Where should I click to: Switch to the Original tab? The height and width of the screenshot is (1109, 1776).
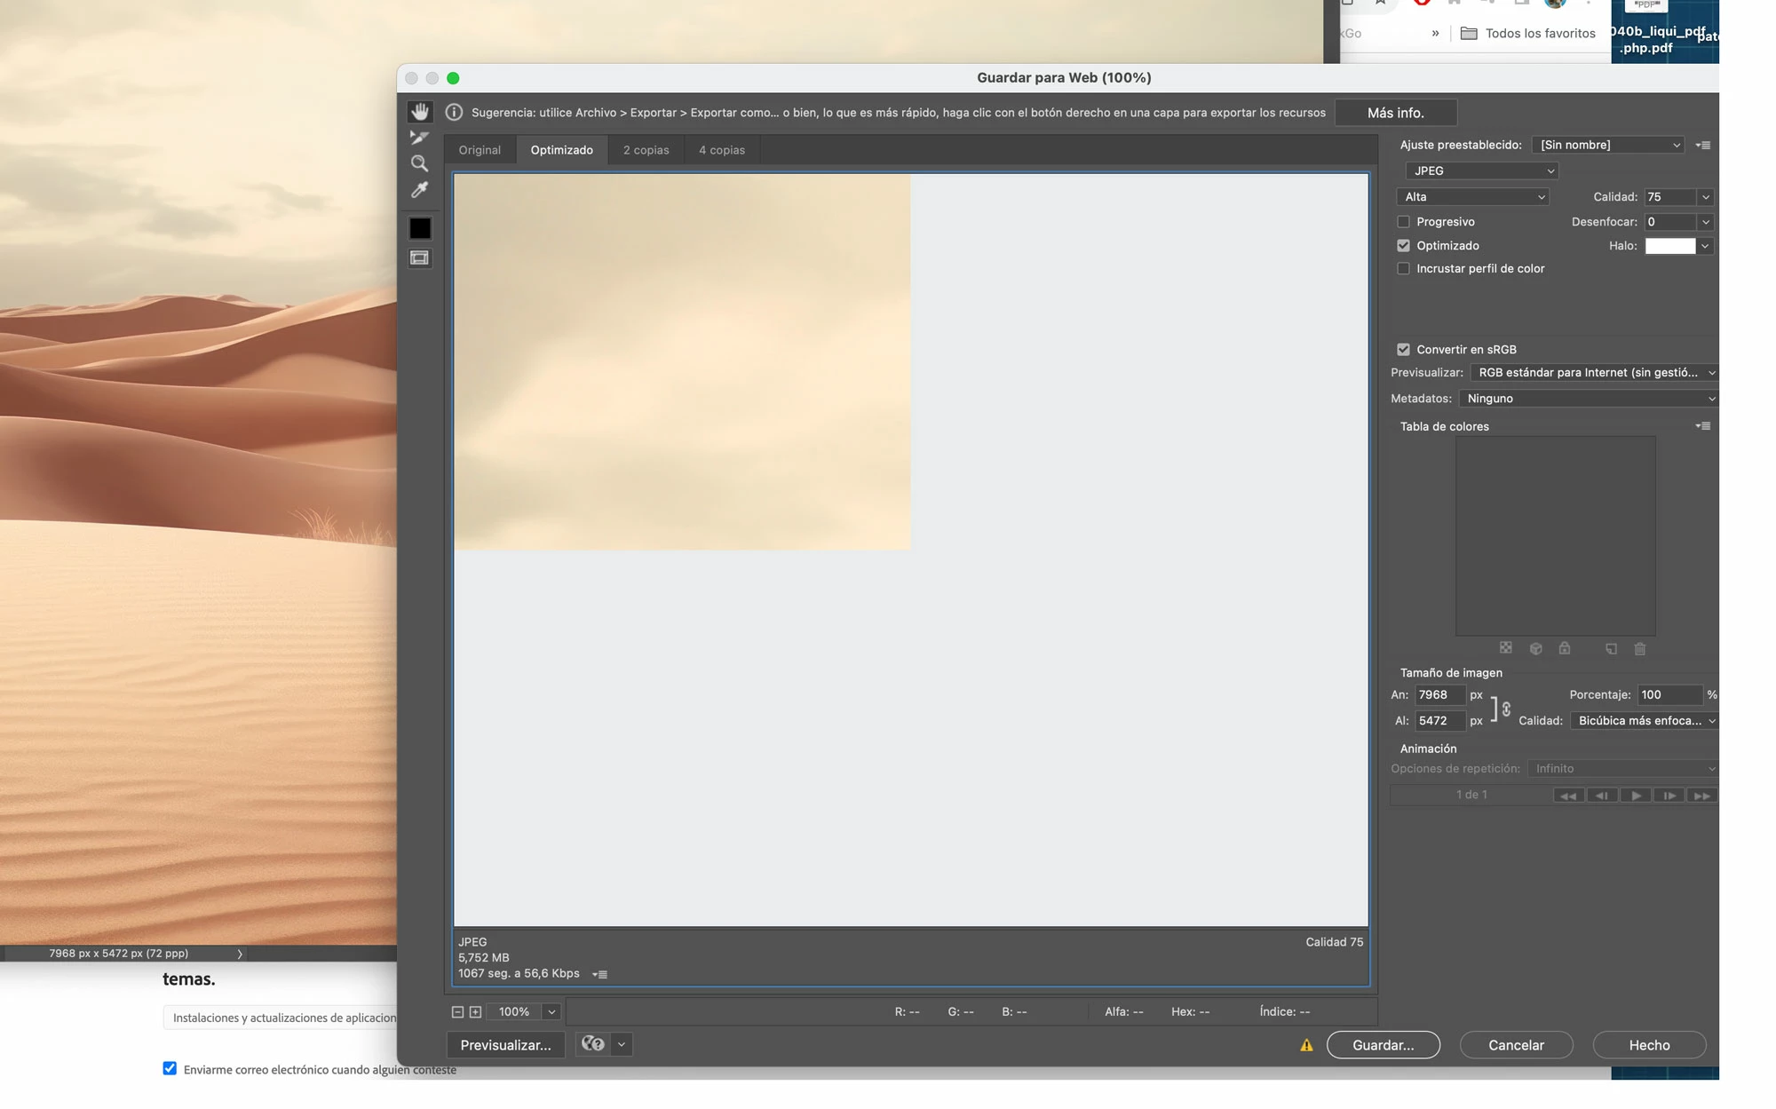[480, 150]
